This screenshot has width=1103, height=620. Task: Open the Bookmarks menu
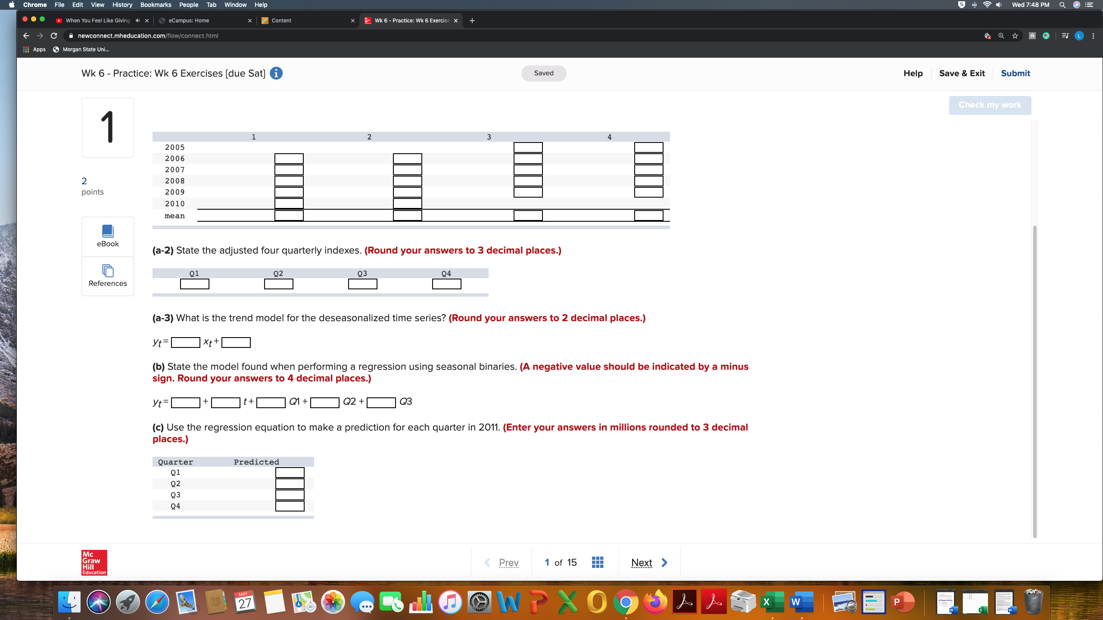(156, 5)
